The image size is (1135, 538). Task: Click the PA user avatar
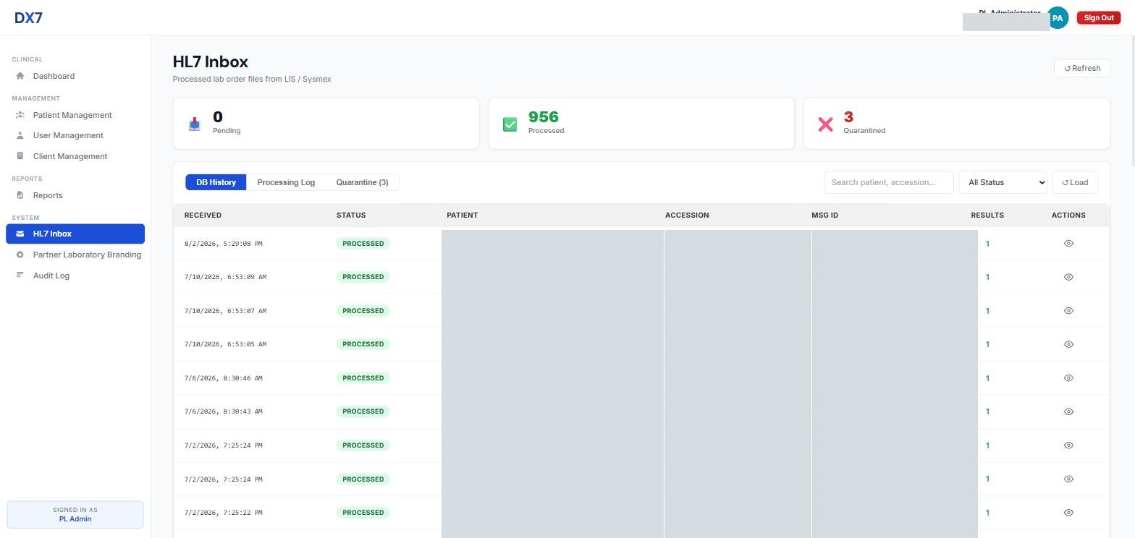click(1058, 18)
